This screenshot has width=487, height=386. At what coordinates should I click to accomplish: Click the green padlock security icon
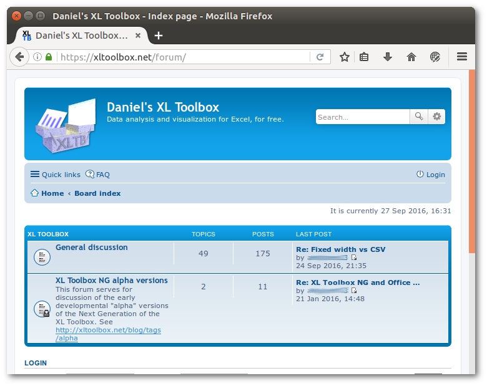(49, 57)
